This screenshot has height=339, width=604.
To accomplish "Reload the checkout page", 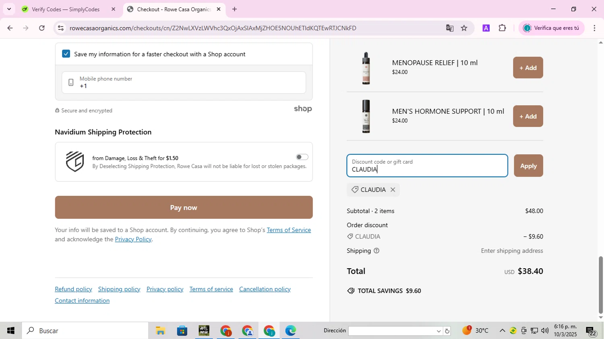I will [42, 28].
